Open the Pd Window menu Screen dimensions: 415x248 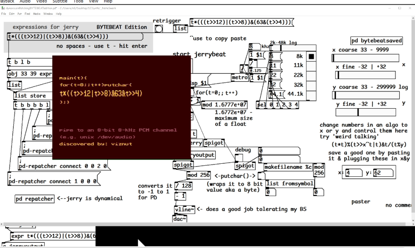pos(48,14)
